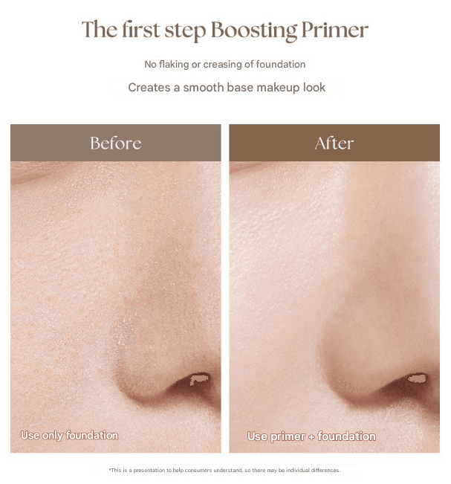Click "No flaking or creasing of foundation" text
Viewport: 451px width, 484px height.
225,64
